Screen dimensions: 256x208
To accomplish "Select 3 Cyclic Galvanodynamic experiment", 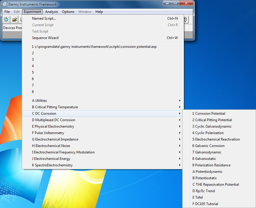I will point(219,126).
